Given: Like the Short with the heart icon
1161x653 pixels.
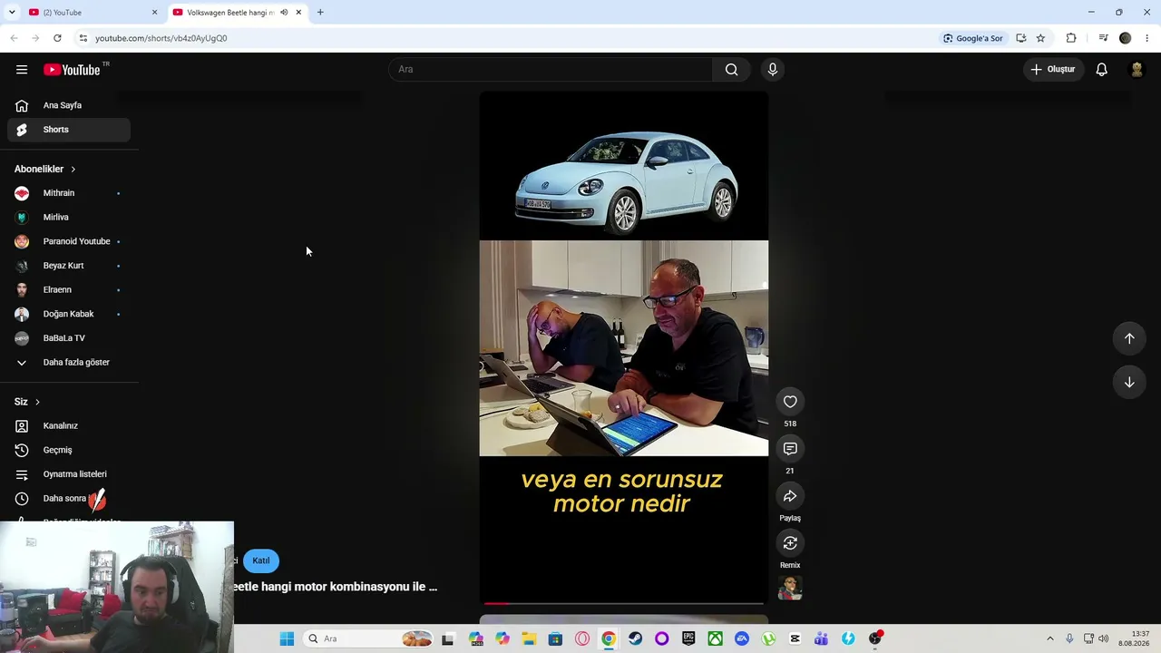Looking at the screenshot, I should pyautogui.click(x=790, y=402).
